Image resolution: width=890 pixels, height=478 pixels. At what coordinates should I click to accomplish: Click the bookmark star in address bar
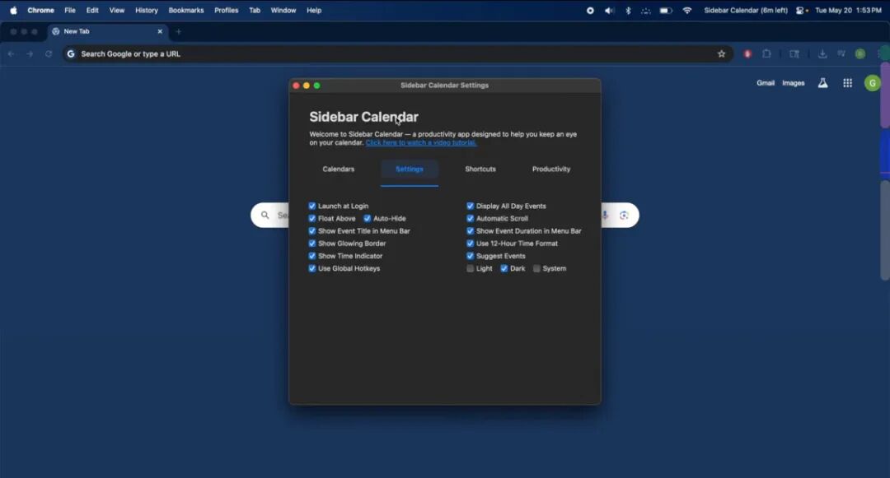coord(721,53)
